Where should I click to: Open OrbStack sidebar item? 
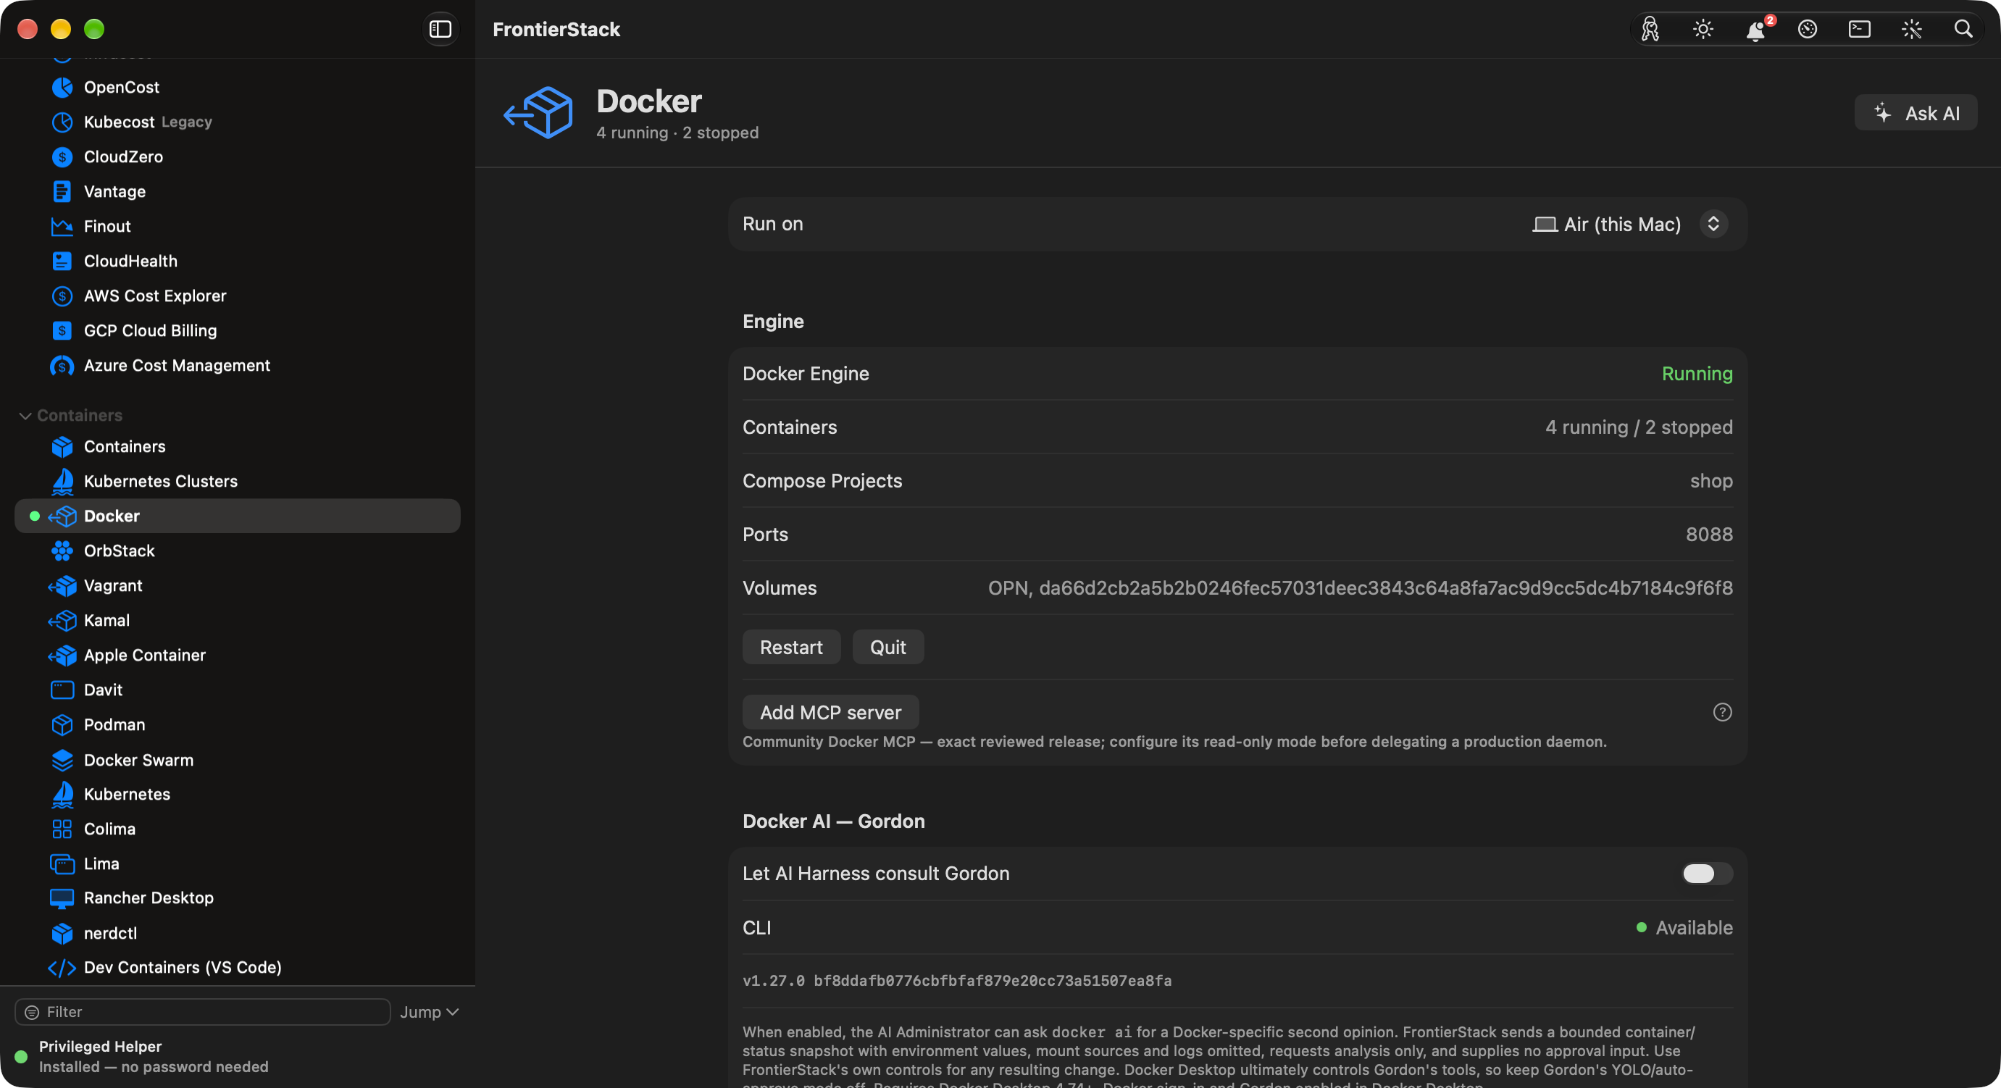click(x=238, y=551)
